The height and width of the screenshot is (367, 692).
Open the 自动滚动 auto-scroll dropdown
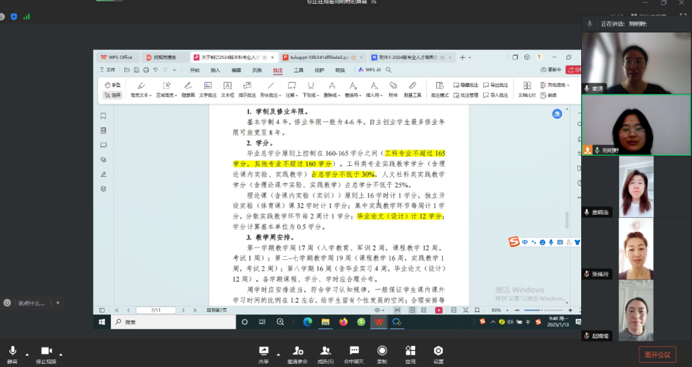pos(566,85)
